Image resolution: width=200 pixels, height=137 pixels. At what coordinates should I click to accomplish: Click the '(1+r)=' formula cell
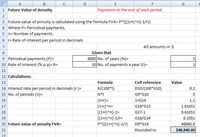pos(116,100)
